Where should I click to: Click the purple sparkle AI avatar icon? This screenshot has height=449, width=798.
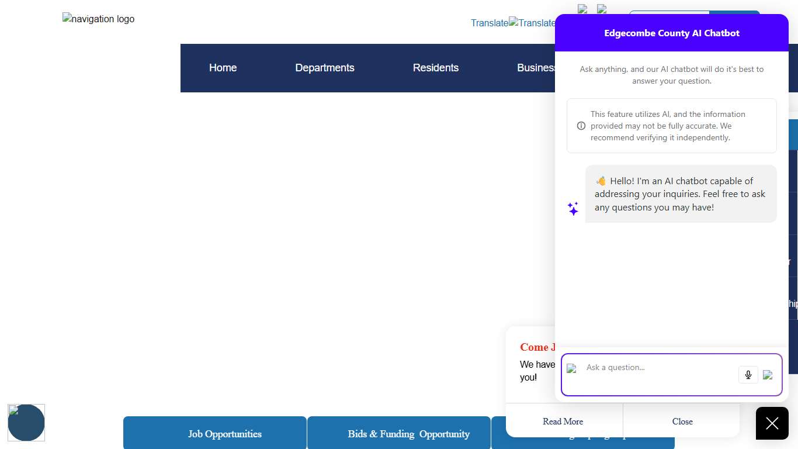pyautogui.click(x=573, y=209)
